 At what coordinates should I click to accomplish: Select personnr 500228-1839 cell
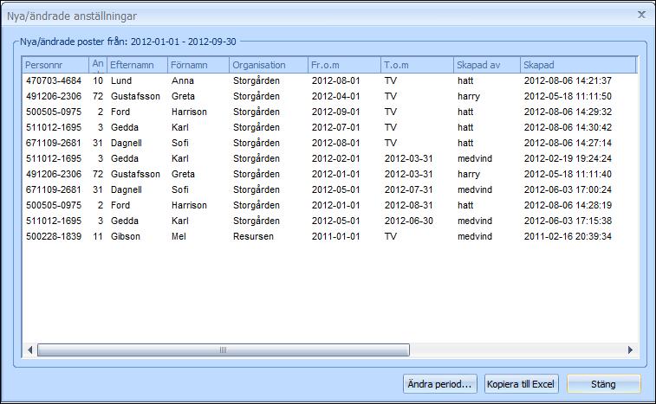coord(54,236)
